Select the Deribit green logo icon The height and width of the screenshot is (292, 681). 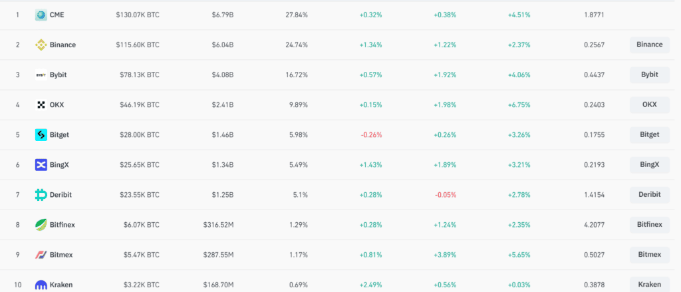(x=41, y=195)
